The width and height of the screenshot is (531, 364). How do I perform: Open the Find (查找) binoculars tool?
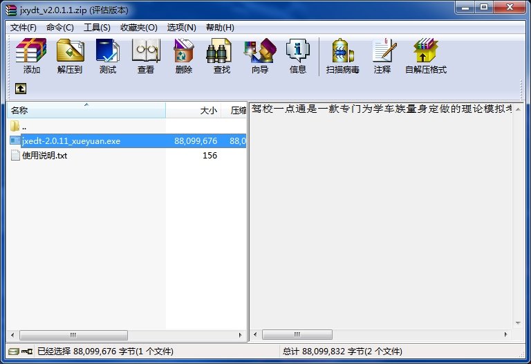[x=222, y=55]
